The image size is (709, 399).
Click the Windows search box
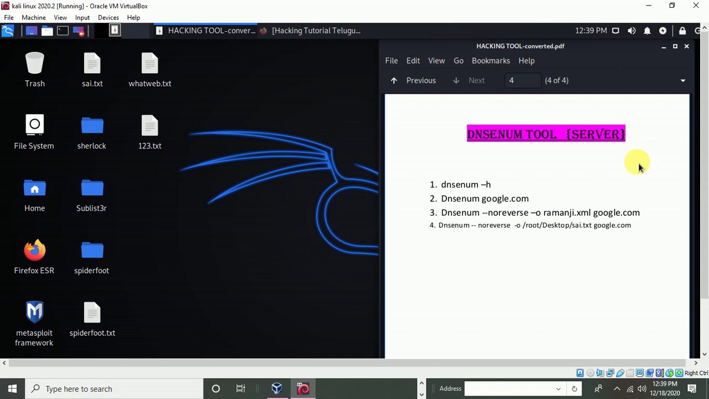[x=114, y=389]
